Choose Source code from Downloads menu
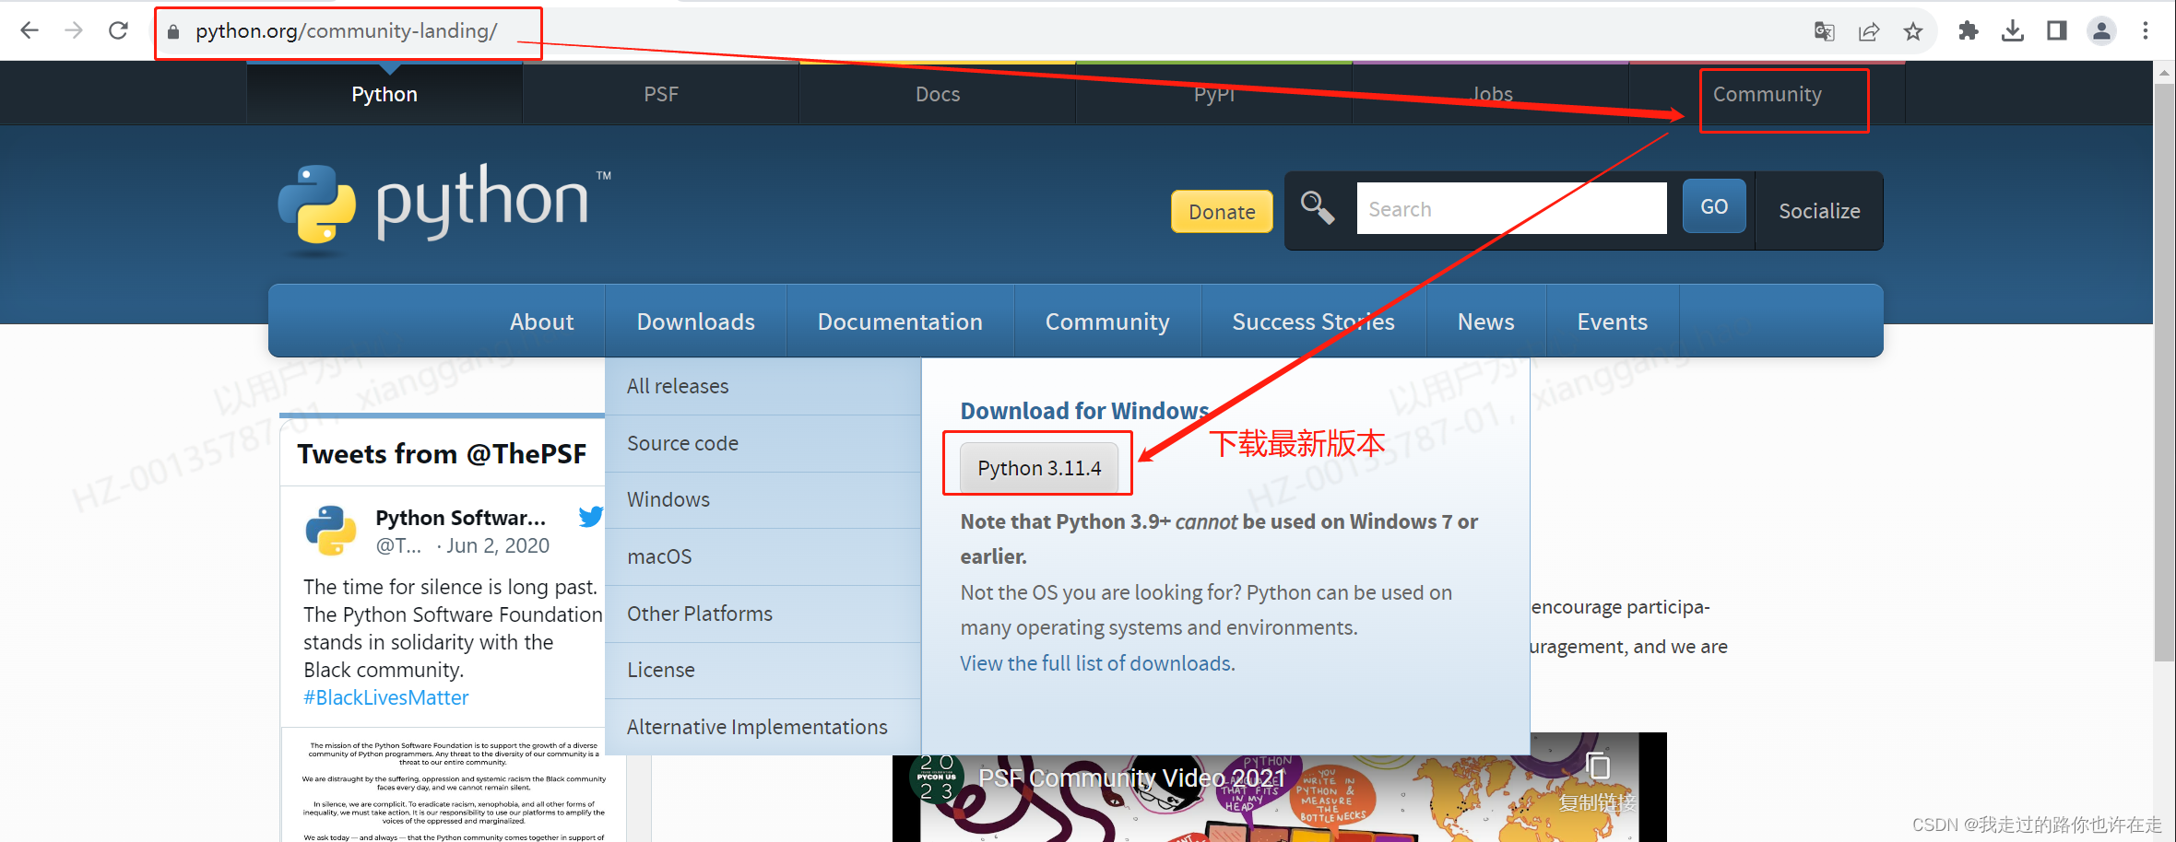Image resolution: width=2176 pixels, height=842 pixels. (763, 443)
